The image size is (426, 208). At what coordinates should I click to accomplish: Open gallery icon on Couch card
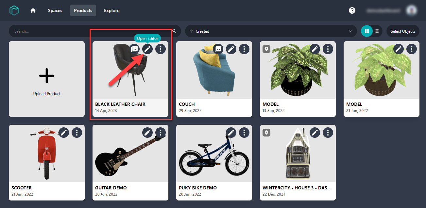[x=218, y=49]
